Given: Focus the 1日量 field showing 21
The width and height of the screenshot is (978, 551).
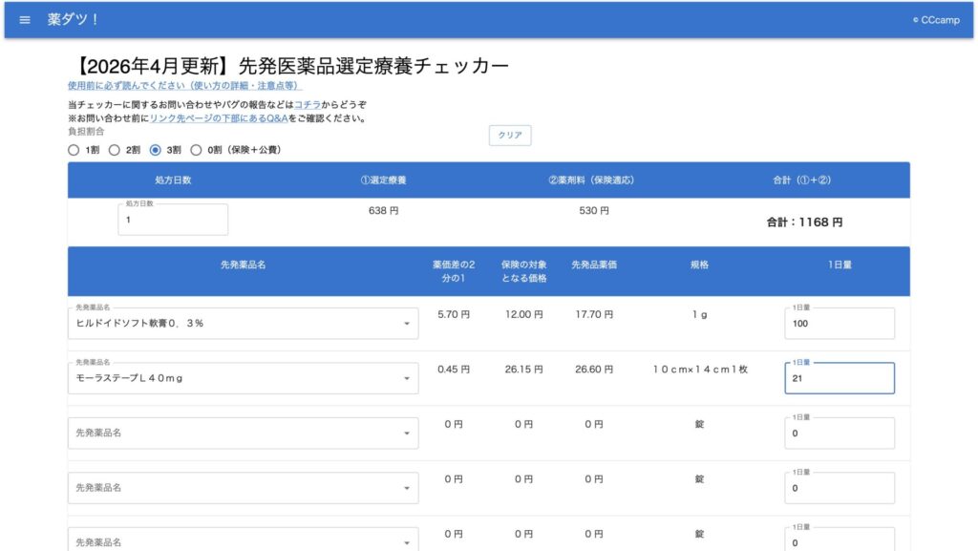Looking at the screenshot, I should (839, 379).
